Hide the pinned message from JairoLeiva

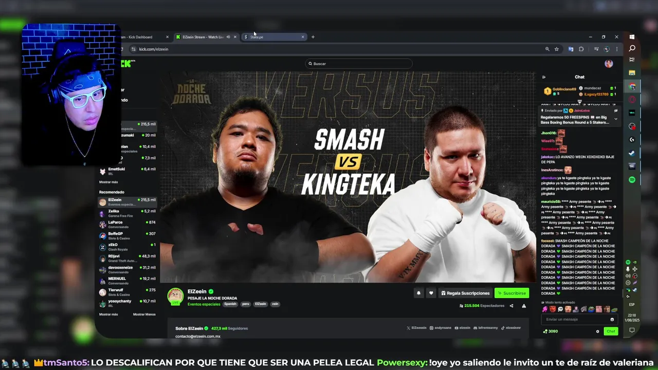tap(615, 110)
